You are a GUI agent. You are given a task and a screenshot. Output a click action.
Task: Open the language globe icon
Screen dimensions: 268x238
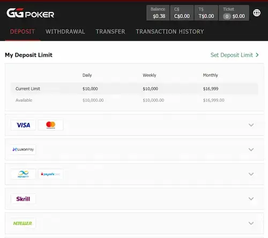[257, 13]
